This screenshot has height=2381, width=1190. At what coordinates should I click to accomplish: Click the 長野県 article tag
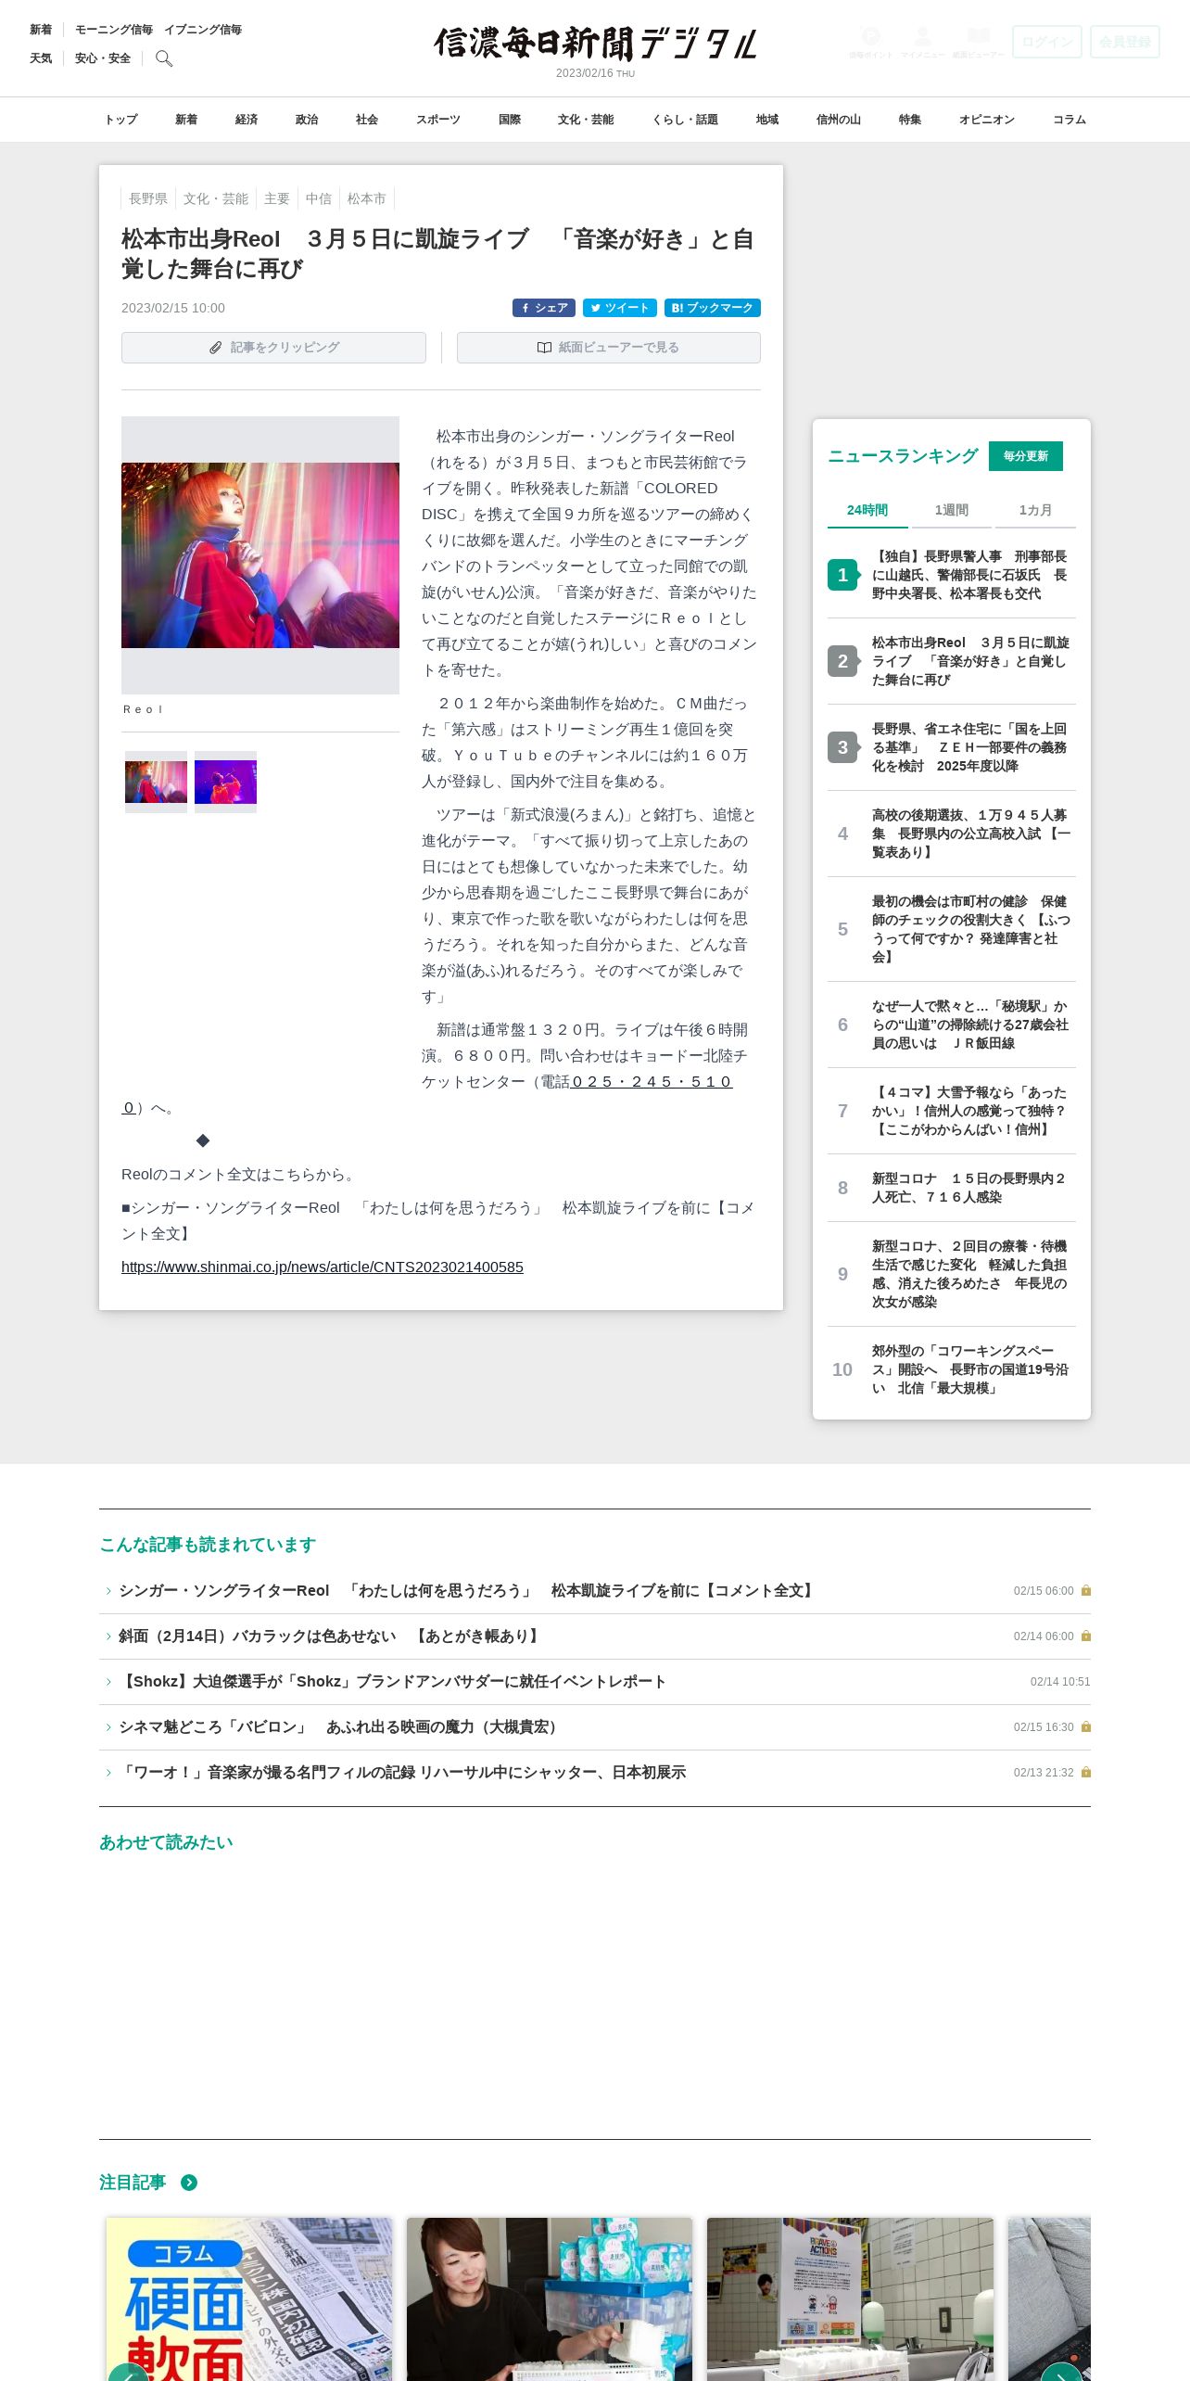(x=148, y=198)
